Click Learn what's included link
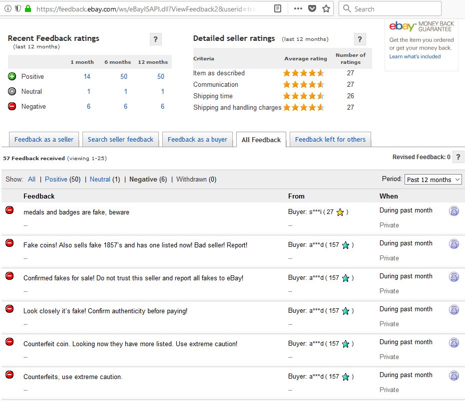Viewport: 465px width, 413px height. [415, 57]
